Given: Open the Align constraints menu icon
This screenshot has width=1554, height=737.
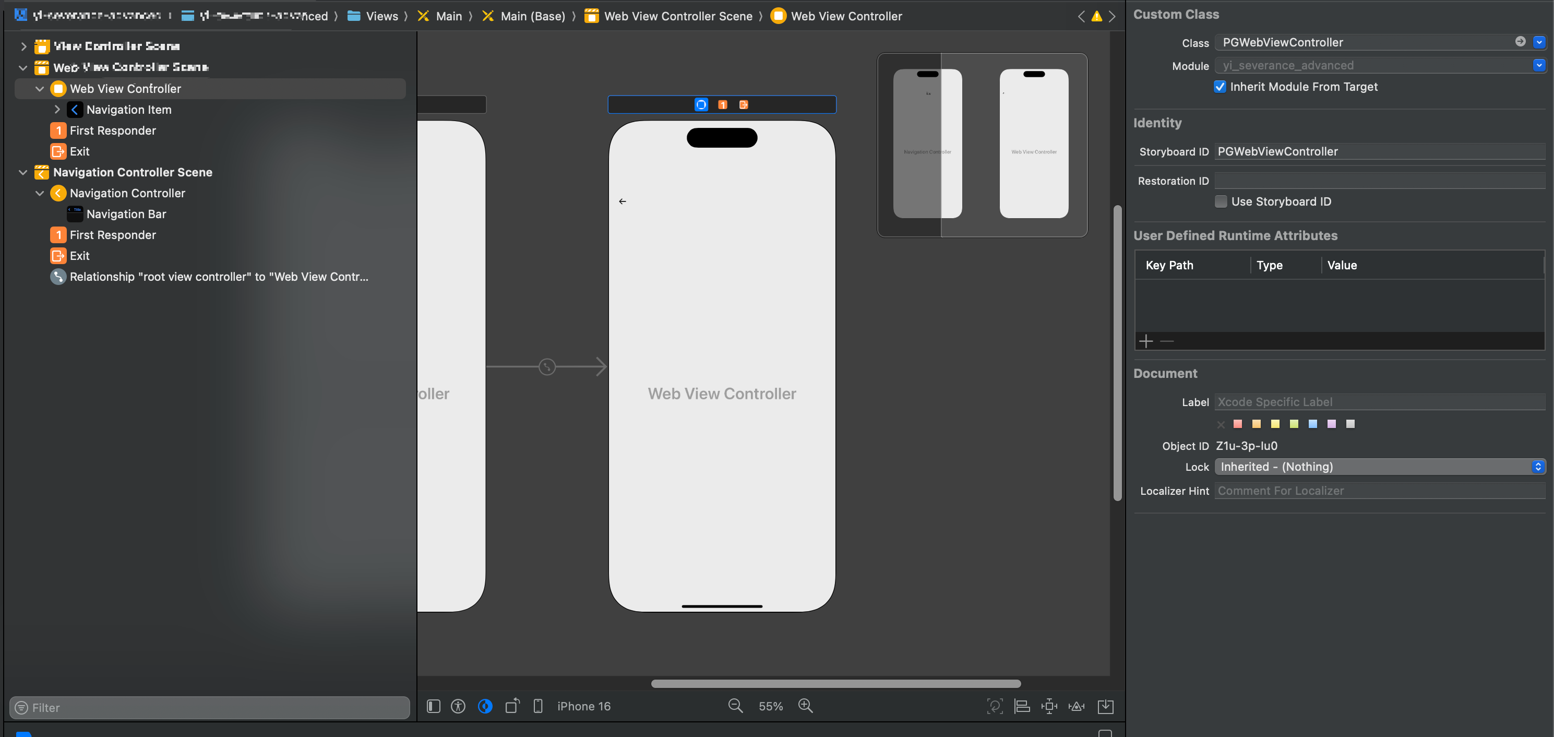Looking at the screenshot, I should [x=1022, y=706].
